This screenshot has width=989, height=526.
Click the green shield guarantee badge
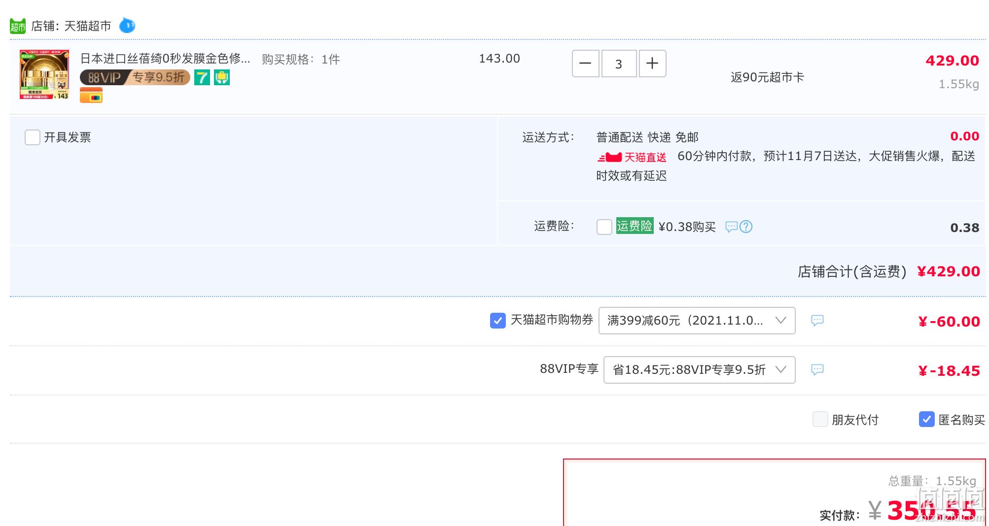222,77
